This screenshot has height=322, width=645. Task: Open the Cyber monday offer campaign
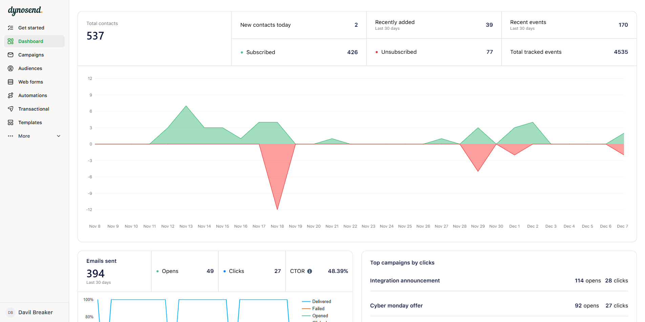396,305
